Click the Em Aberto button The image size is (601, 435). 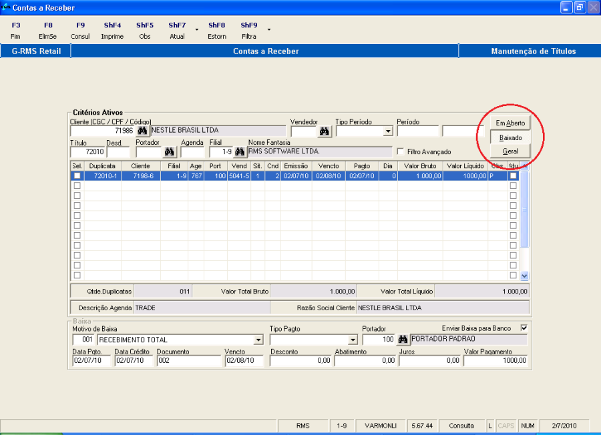click(510, 123)
